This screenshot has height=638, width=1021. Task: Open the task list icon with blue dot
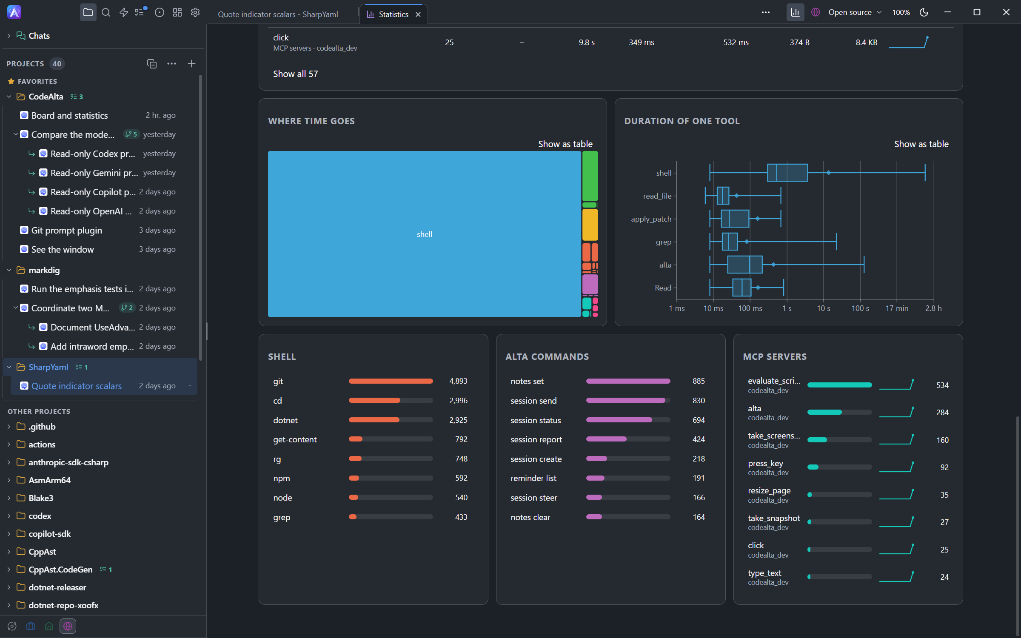[x=140, y=12]
